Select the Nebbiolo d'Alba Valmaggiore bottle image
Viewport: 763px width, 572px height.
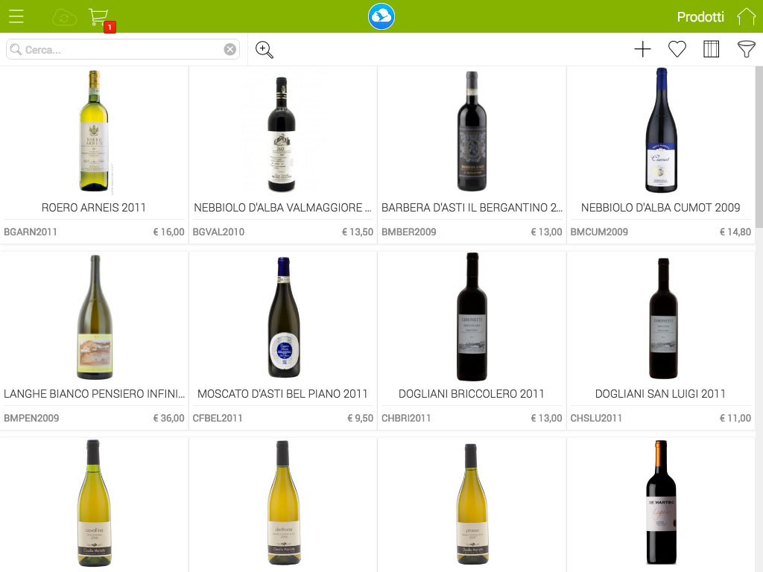pyautogui.click(x=282, y=134)
